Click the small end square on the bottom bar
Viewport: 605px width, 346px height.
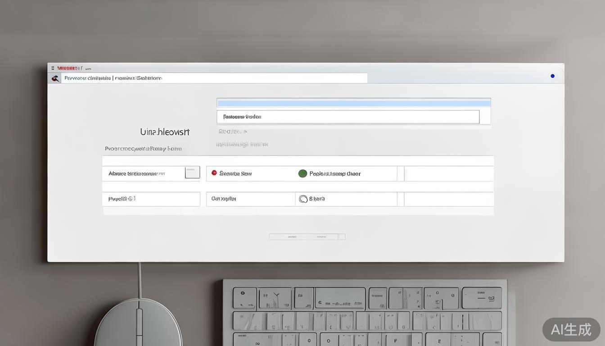(342, 237)
